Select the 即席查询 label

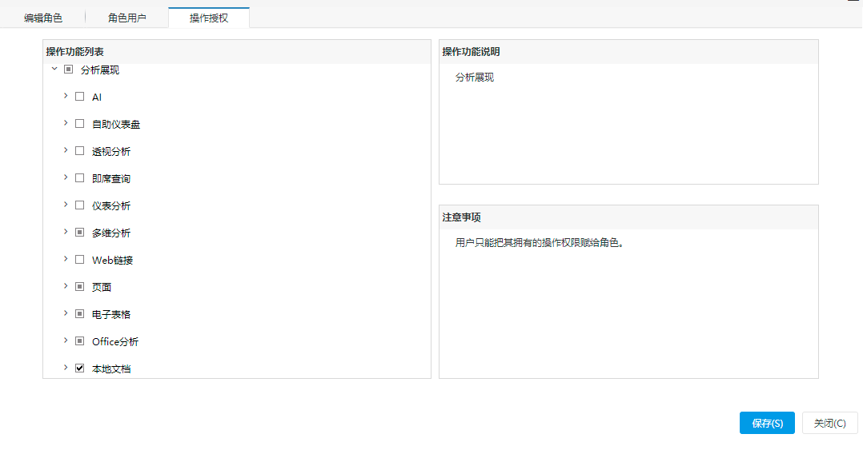tap(111, 178)
